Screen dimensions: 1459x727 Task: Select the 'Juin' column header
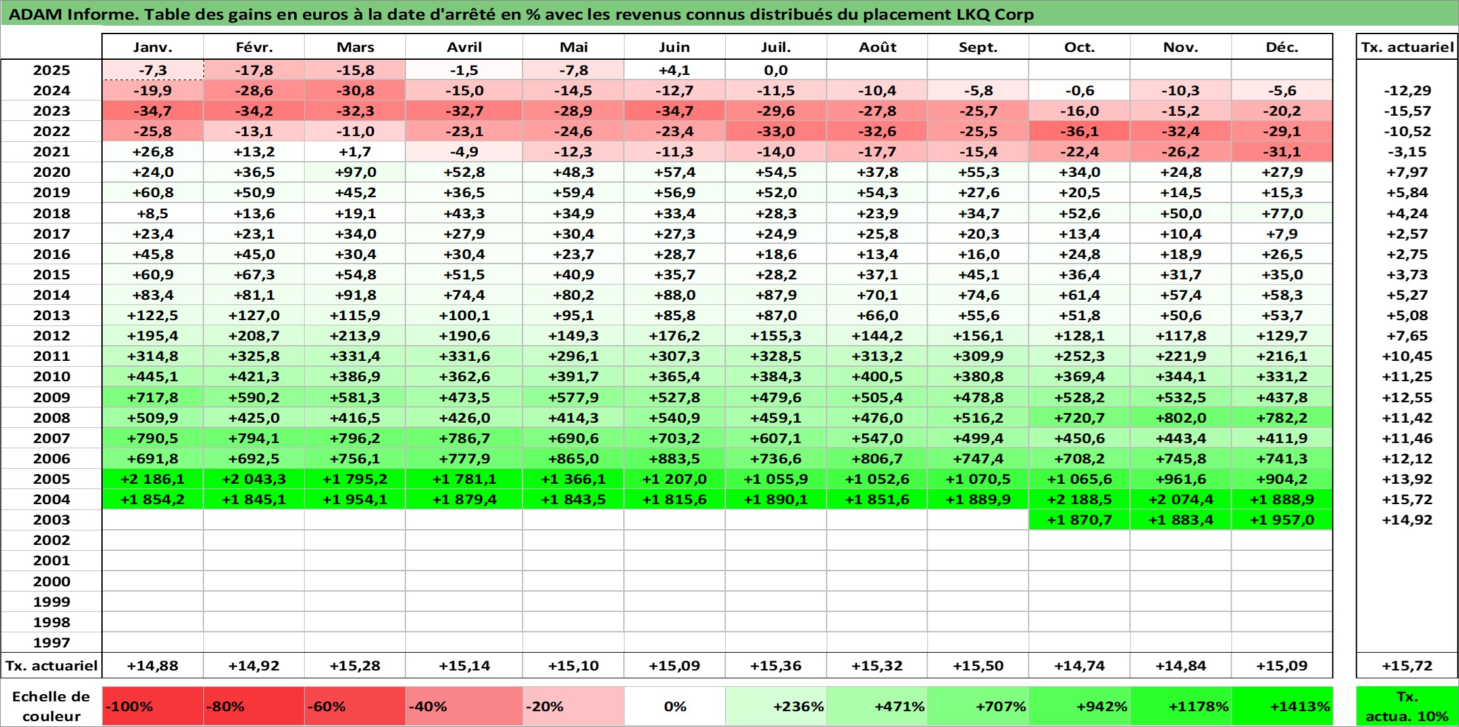pos(675,47)
